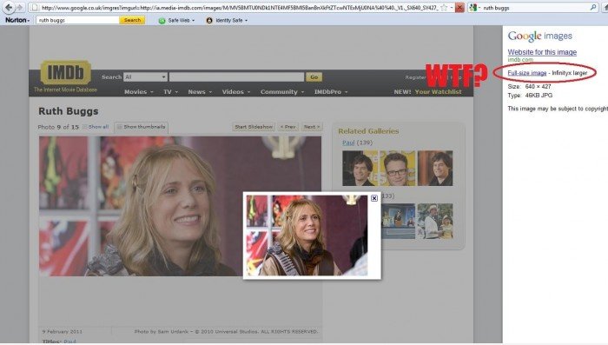Open the Community menu on IMDb
Image resolution: width=608 pixels, height=345 pixels.
click(x=282, y=92)
